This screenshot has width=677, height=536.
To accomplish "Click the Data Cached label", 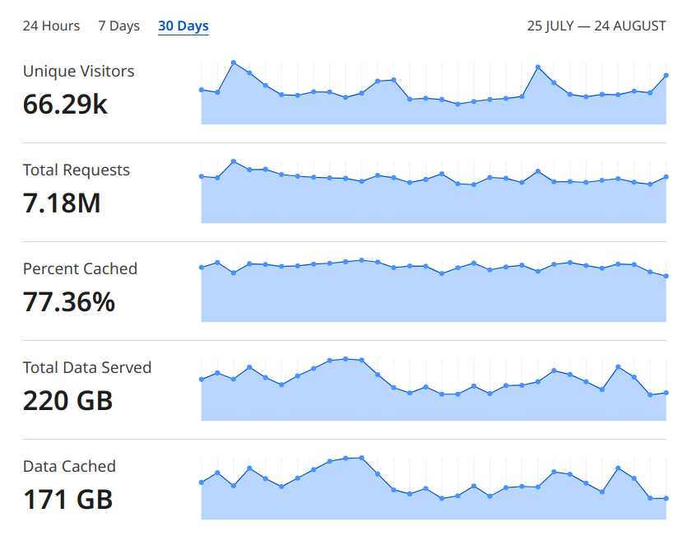I will (69, 466).
